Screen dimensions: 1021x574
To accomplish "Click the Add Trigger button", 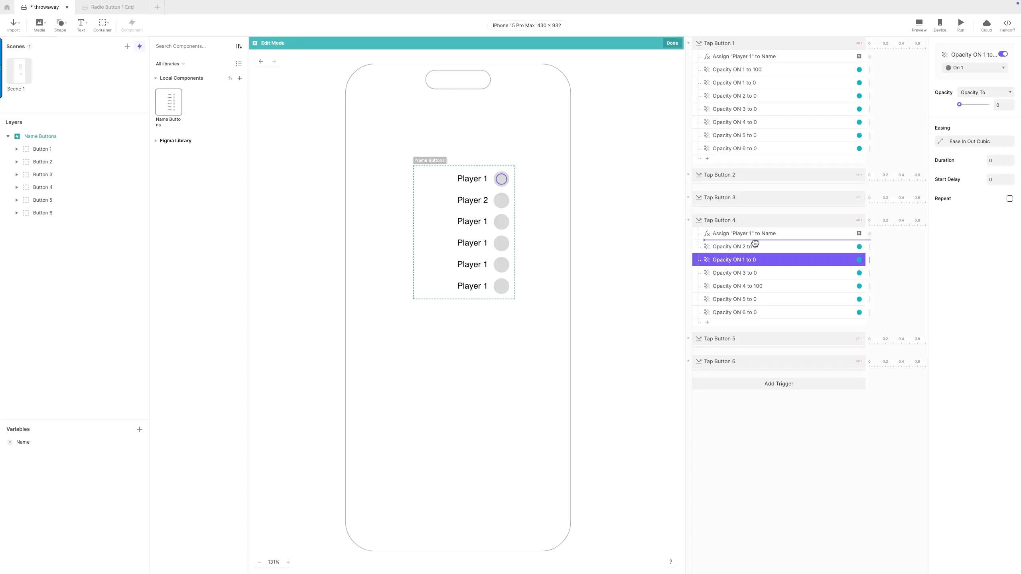I will (779, 383).
